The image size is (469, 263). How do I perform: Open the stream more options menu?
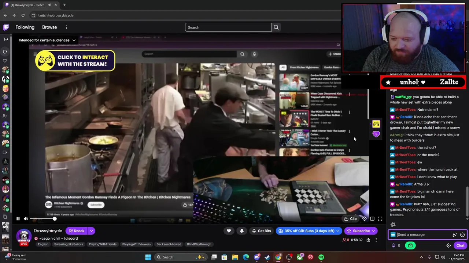pos(376,240)
